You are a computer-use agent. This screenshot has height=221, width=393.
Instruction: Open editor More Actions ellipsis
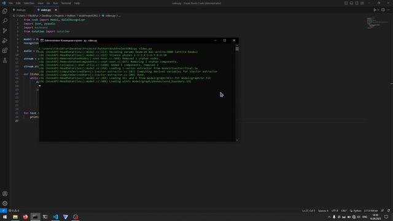click(389, 10)
